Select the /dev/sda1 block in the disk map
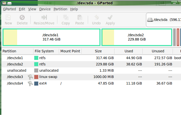Viewport: 181px width, 115px height. pos(51,37)
